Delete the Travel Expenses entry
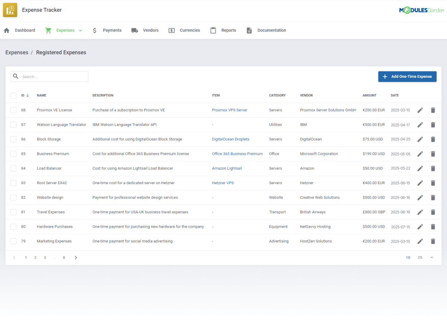This screenshot has width=447, height=320. 433,212
